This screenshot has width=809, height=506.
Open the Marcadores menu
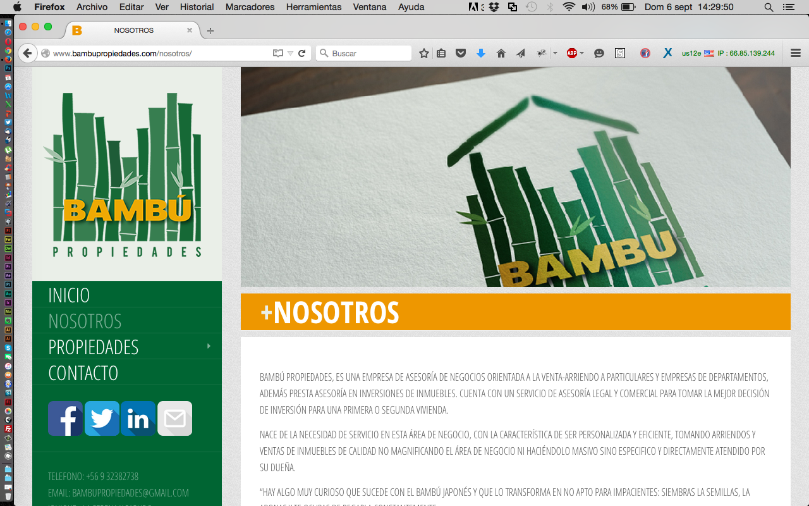point(250,7)
